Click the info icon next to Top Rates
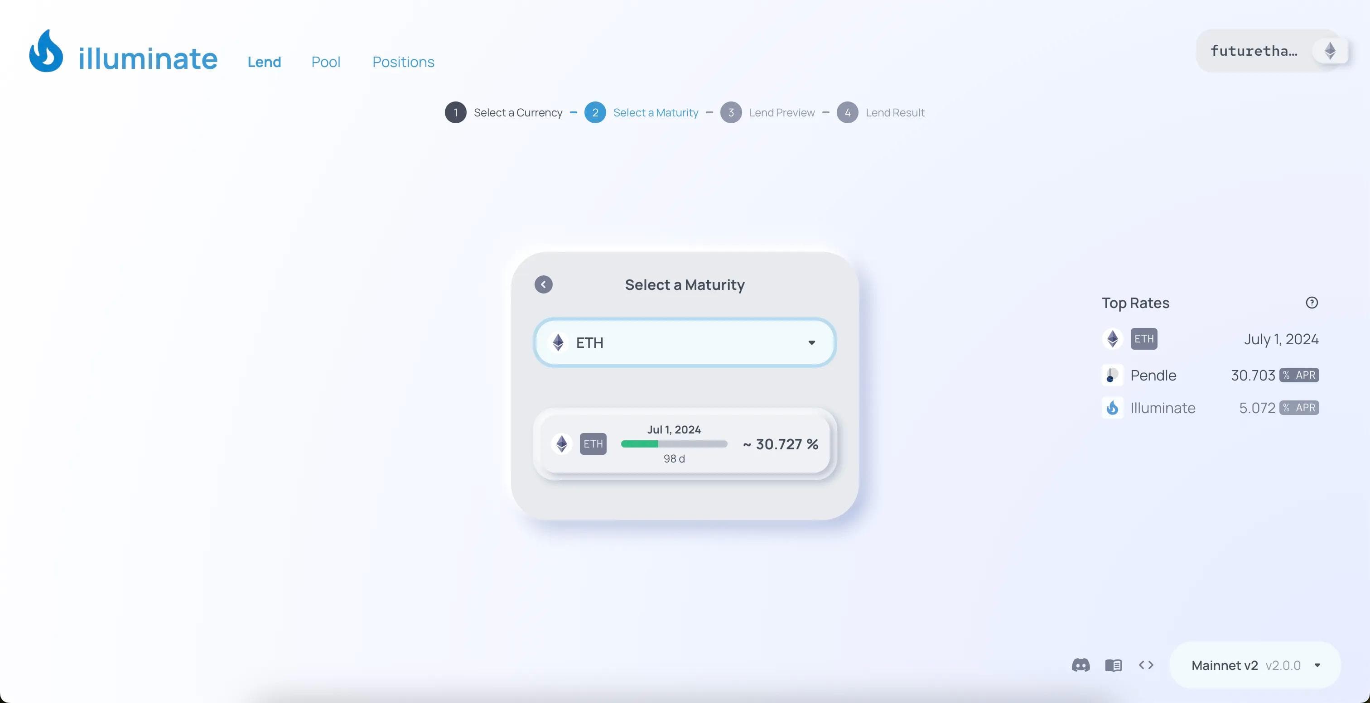 click(x=1312, y=302)
